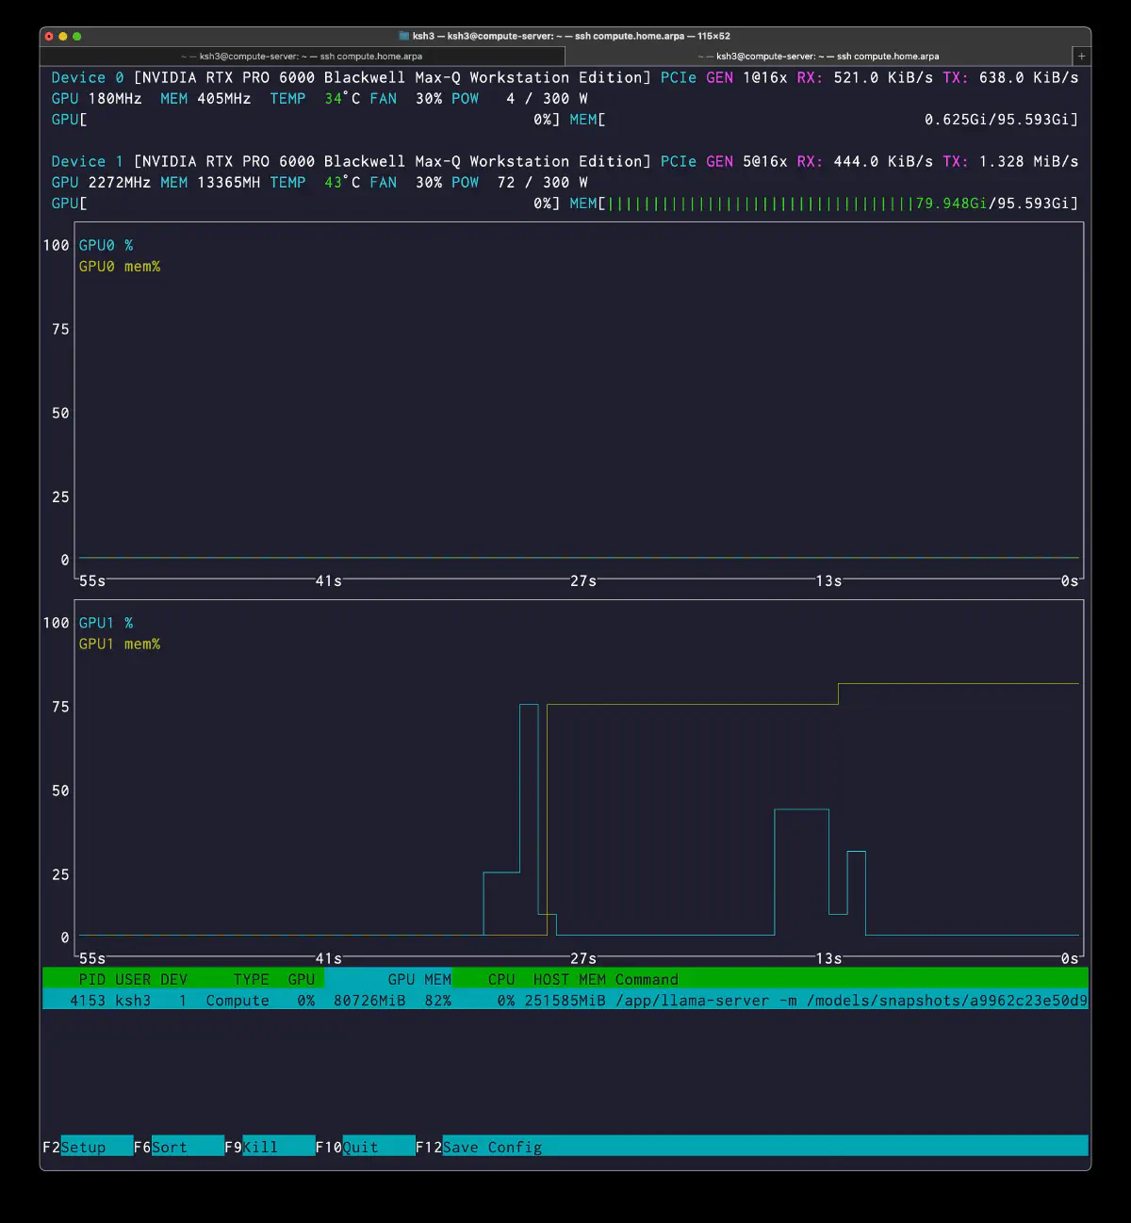Click the Device 0 GPU utilization bar
The height and width of the screenshot is (1223, 1131).
tap(305, 119)
